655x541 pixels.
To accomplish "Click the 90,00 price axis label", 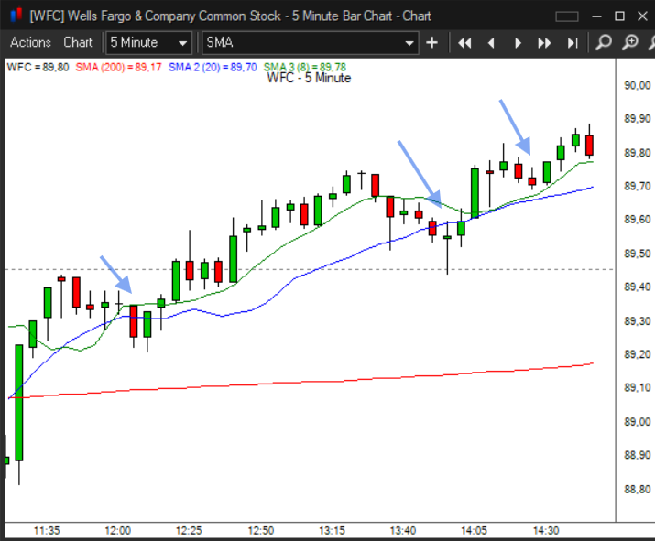I will (x=637, y=85).
